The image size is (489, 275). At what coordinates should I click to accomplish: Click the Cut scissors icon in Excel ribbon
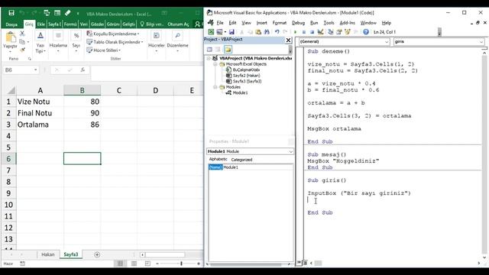pyautogui.click(x=22, y=34)
